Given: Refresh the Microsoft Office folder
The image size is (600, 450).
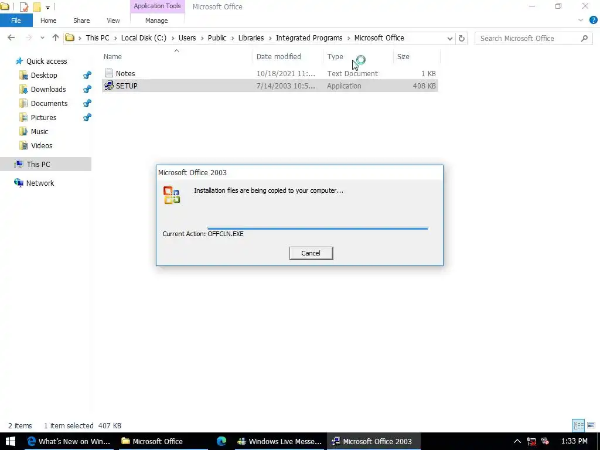Looking at the screenshot, I should pyautogui.click(x=462, y=38).
